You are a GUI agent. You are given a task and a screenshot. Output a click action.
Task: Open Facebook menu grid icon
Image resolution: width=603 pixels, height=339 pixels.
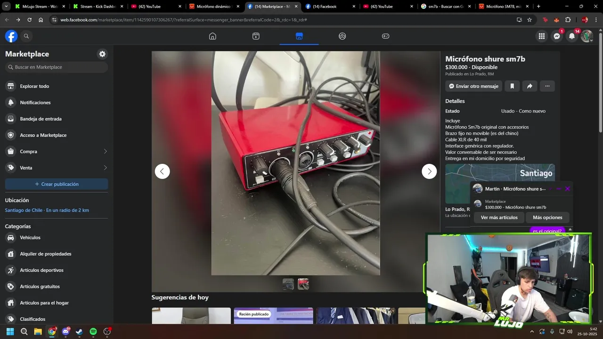[542, 36]
